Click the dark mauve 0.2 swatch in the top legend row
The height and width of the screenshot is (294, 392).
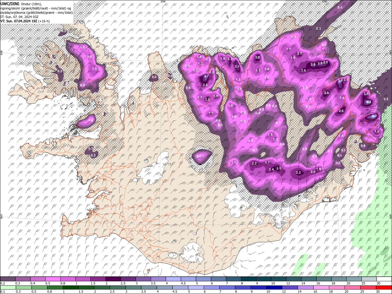8,279
